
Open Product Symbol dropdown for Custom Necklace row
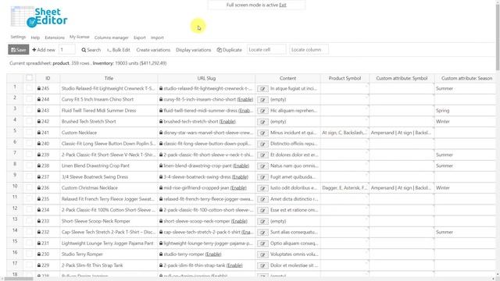click(366, 130)
